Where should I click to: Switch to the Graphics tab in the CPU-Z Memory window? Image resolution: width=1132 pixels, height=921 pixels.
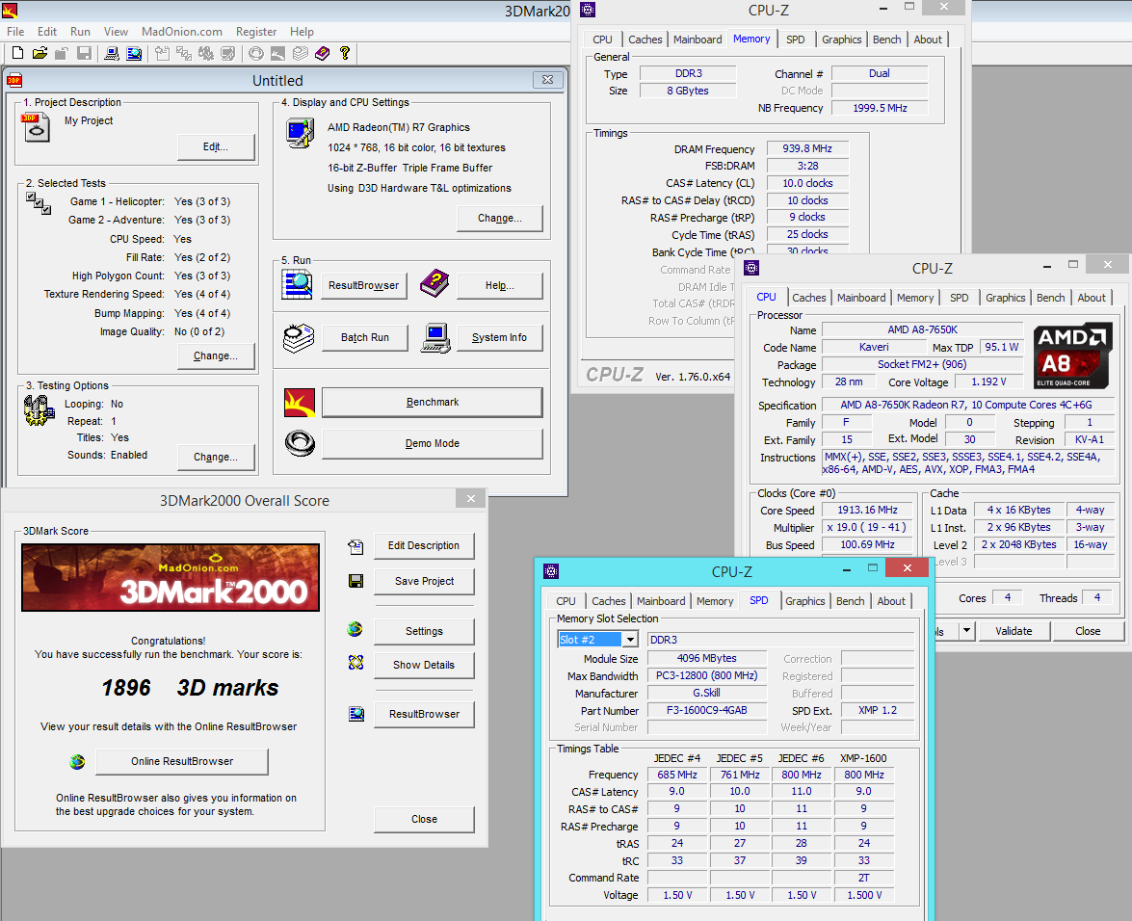pyautogui.click(x=842, y=39)
